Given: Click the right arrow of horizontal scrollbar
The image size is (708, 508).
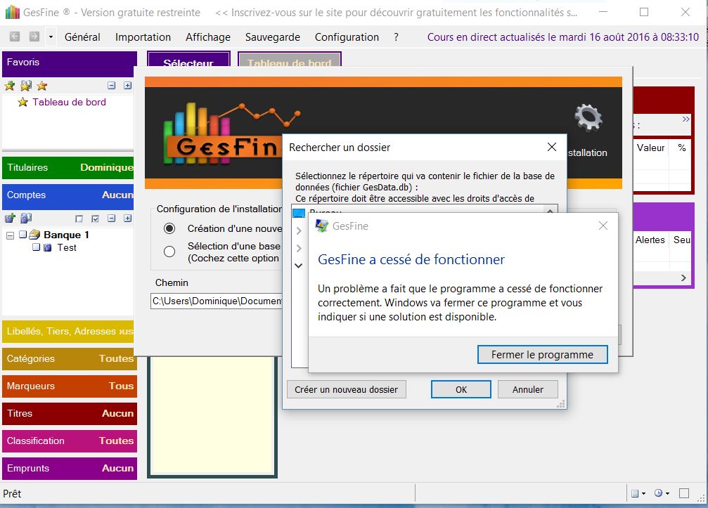Looking at the screenshot, I should (683, 278).
